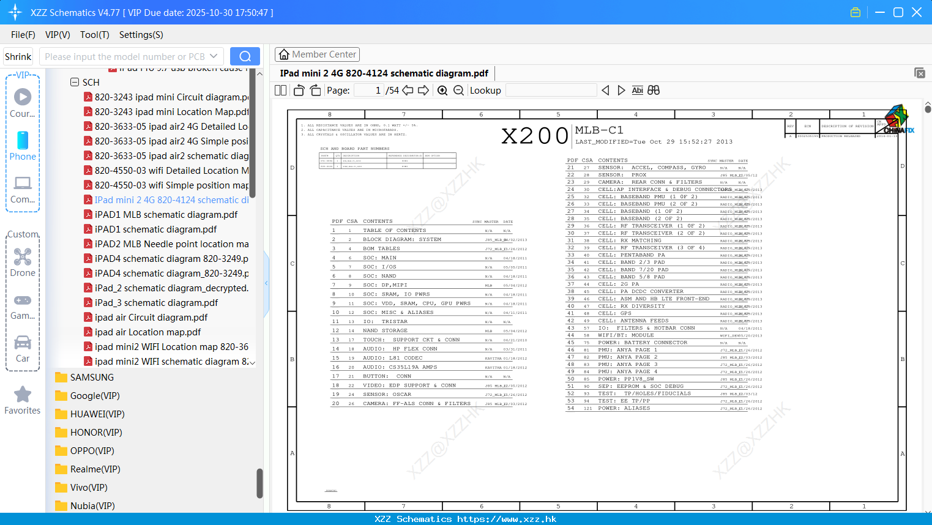Click the binoculars search icon

(x=654, y=91)
